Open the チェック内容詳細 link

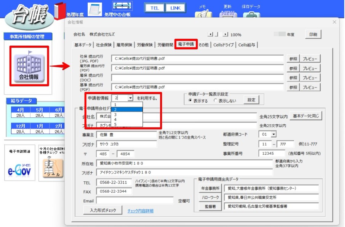pyautogui.click(x=140, y=211)
